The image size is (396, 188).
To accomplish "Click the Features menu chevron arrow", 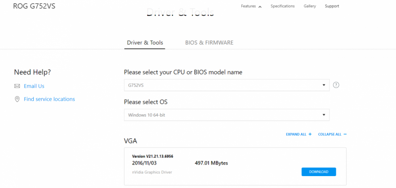I will 260,7.
